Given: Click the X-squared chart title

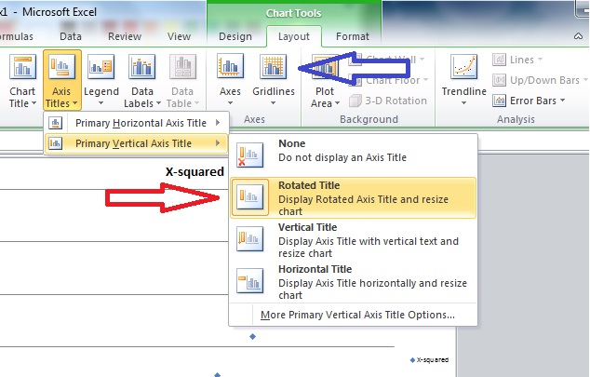Looking at the screenshot, I should 194,171.
